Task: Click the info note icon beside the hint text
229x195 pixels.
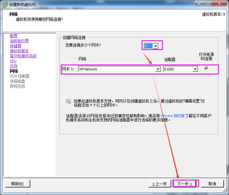Action: 68,102
